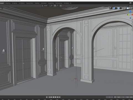Open the Scripting workspace tab
Viewport: 133px width, 100px height.
pos(66,3)
